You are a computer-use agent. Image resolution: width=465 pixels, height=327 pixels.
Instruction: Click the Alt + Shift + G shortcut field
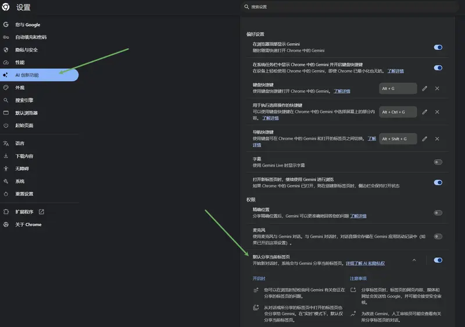(398, 139)
